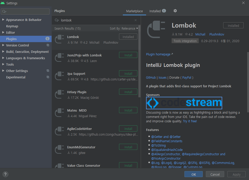Screen dimensions: 249x180
Task: Open the @ToString feature link
Action: 158,145
